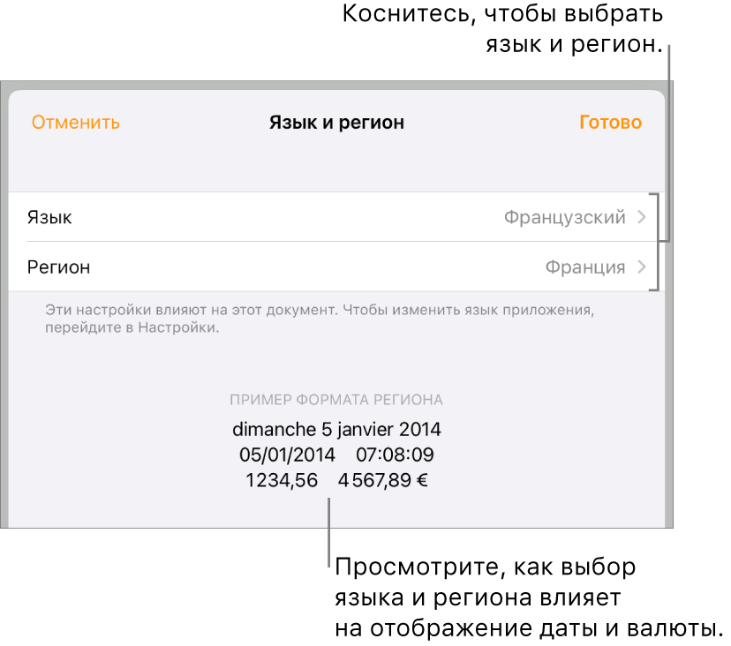Click the callout text starting with Просмотрите

(x=528, y=597)
